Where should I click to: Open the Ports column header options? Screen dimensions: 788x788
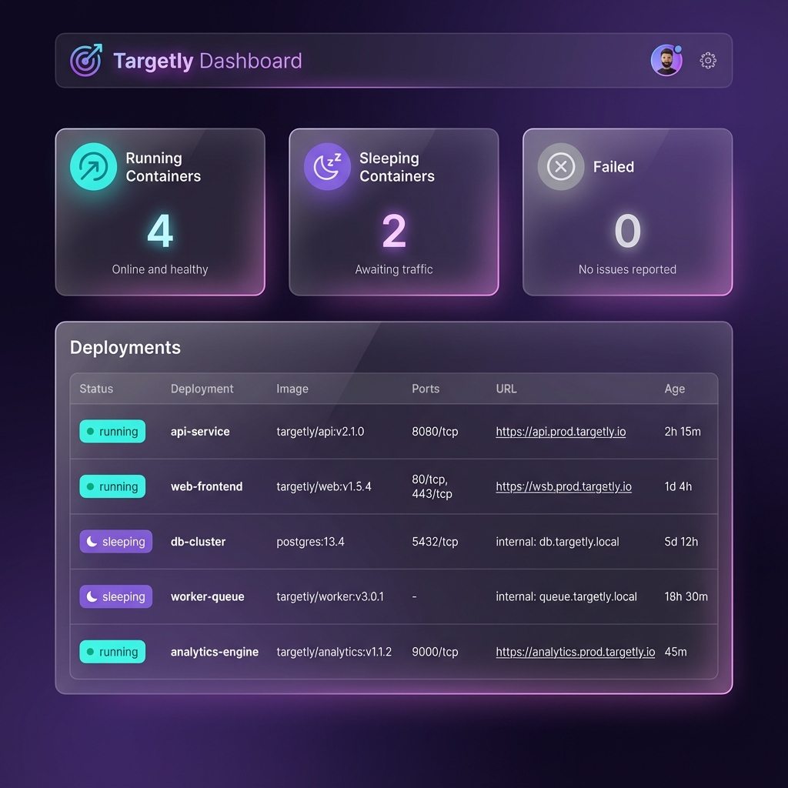426,389
